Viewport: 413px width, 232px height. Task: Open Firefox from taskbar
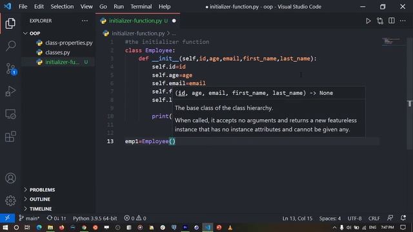[62, 227]
